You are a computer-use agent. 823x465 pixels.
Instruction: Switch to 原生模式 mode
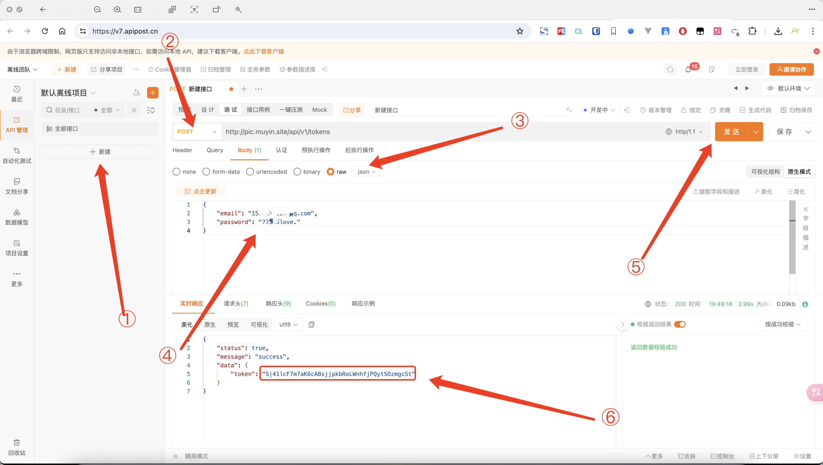[799, 172]
